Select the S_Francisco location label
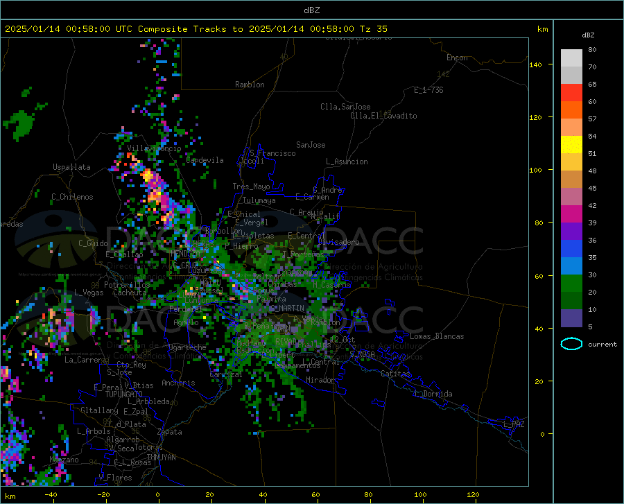This screenshot has height=504, width=624. tap(272, 153)
